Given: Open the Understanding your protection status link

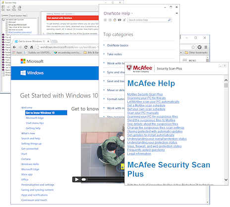Looking at the screenshot, I should (152, 143).
